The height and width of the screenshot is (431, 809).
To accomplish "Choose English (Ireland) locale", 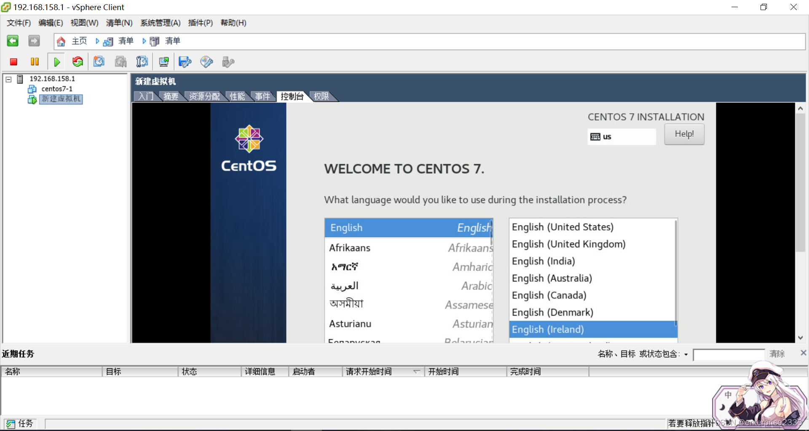I will (593, 329).
